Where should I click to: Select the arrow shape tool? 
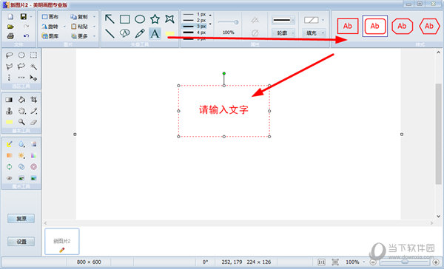tap(110, 19)
